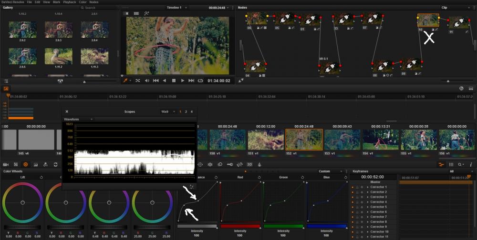Click the camera raw palette icon
This screenshot has height=240, width=477.
[6, 164]
